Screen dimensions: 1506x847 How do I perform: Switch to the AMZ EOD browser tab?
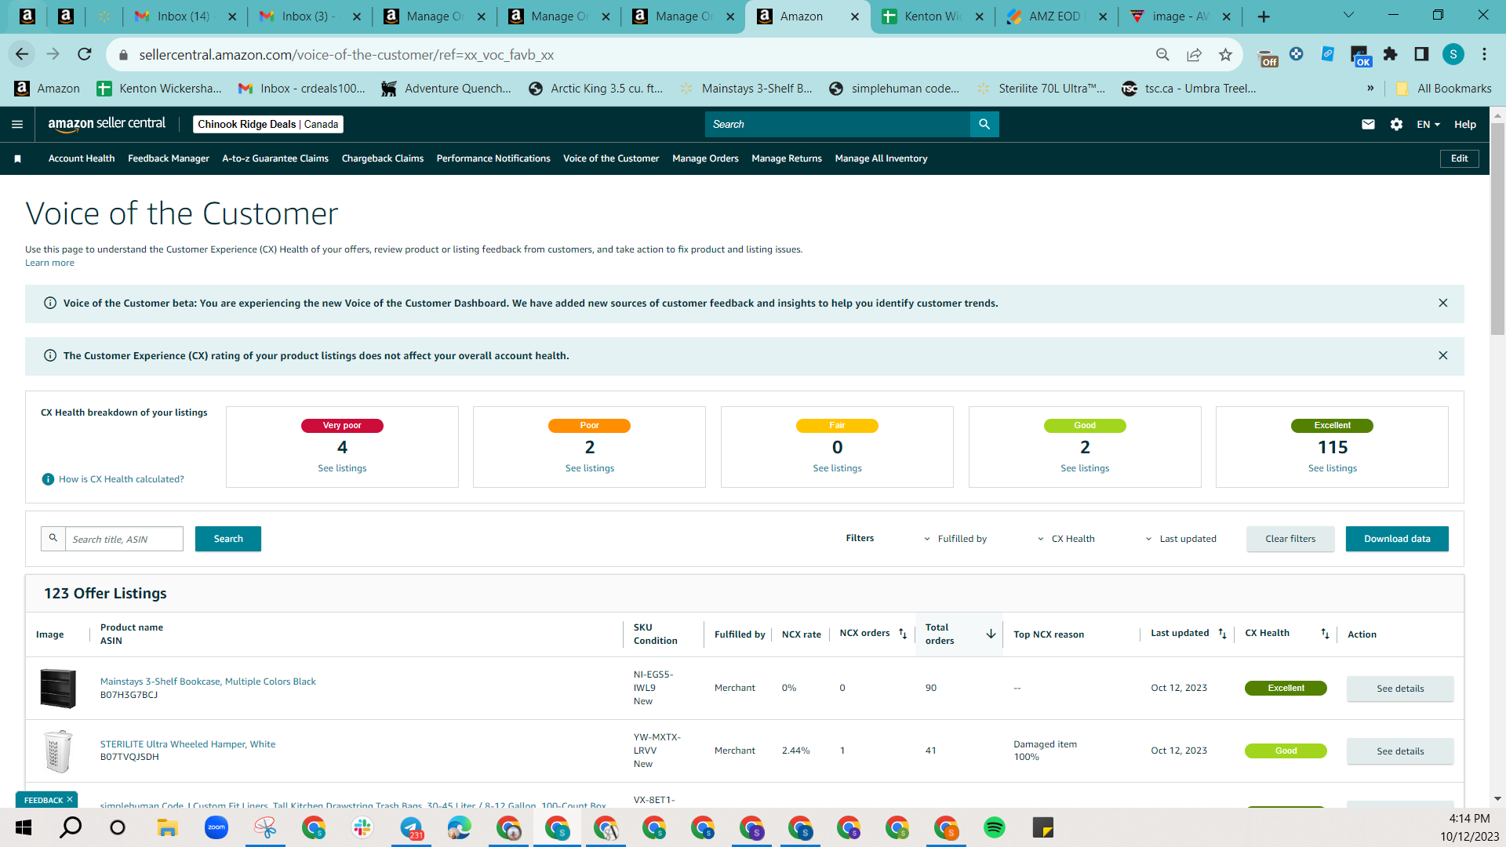click(1056, 16)
